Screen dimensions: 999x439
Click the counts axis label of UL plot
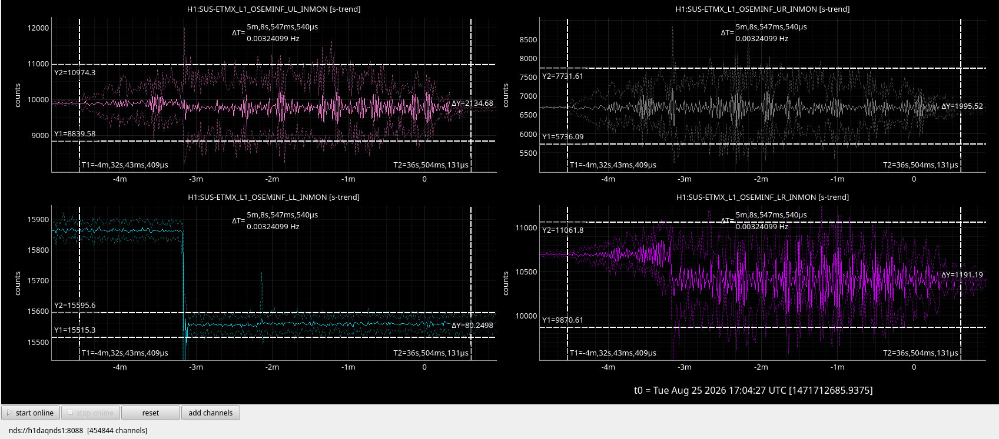(x=18, y=95)
